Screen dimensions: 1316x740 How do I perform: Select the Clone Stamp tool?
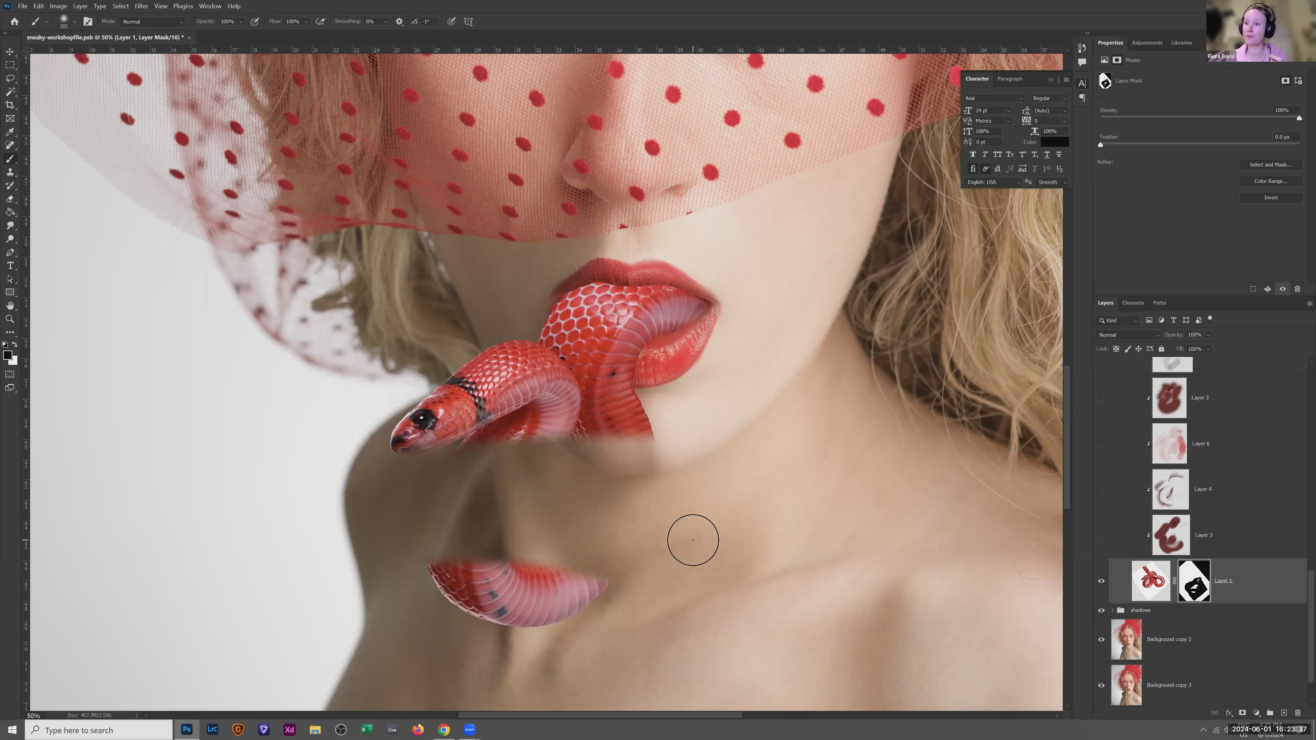(10, 172)
